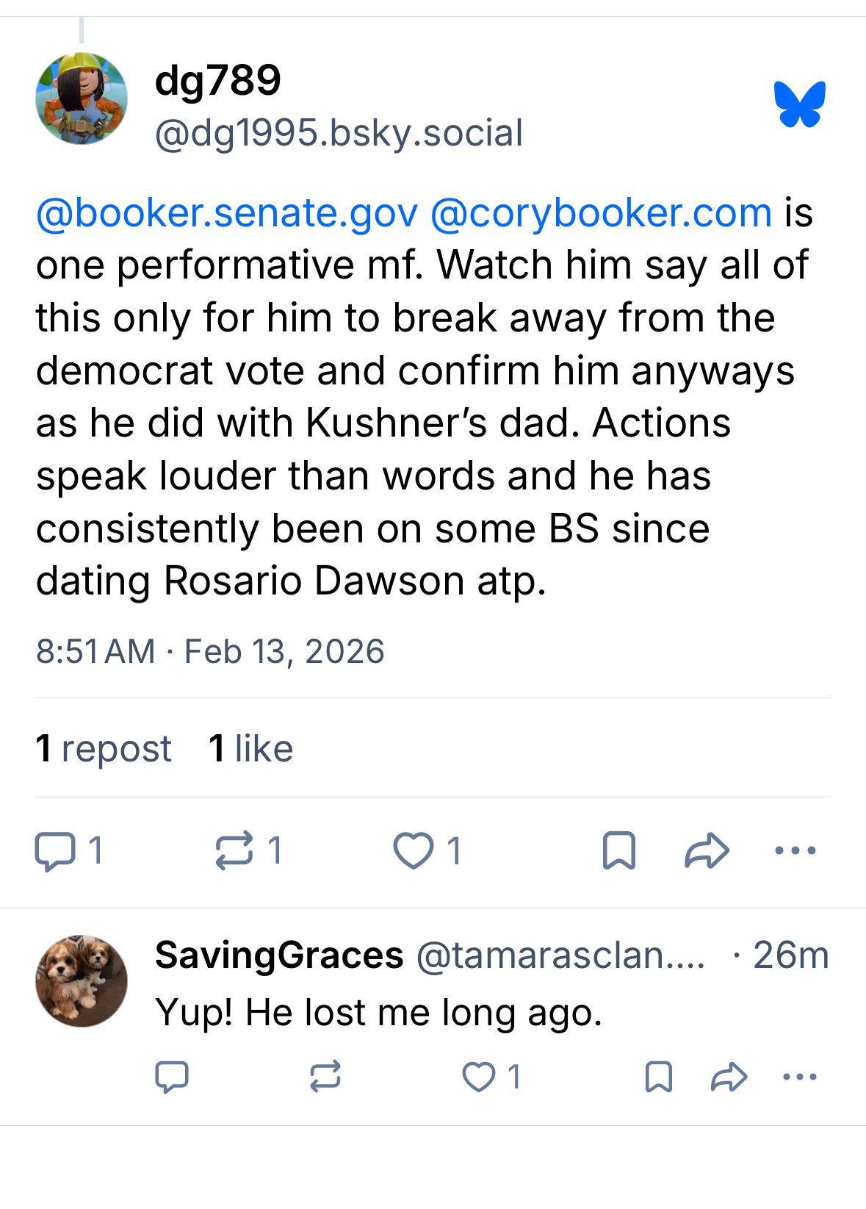Open the @booker.senate.gov mention
This screenshot has width=866, height=1209.
[x=227, y=213]
